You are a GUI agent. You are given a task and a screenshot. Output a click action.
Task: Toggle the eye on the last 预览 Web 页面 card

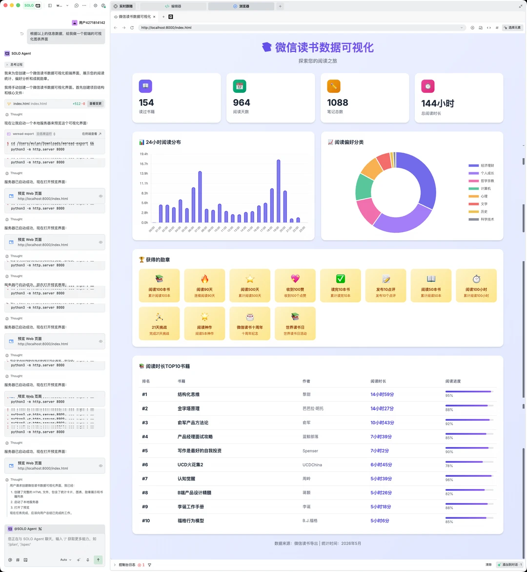pyautogui.click(x=101, y=466)
